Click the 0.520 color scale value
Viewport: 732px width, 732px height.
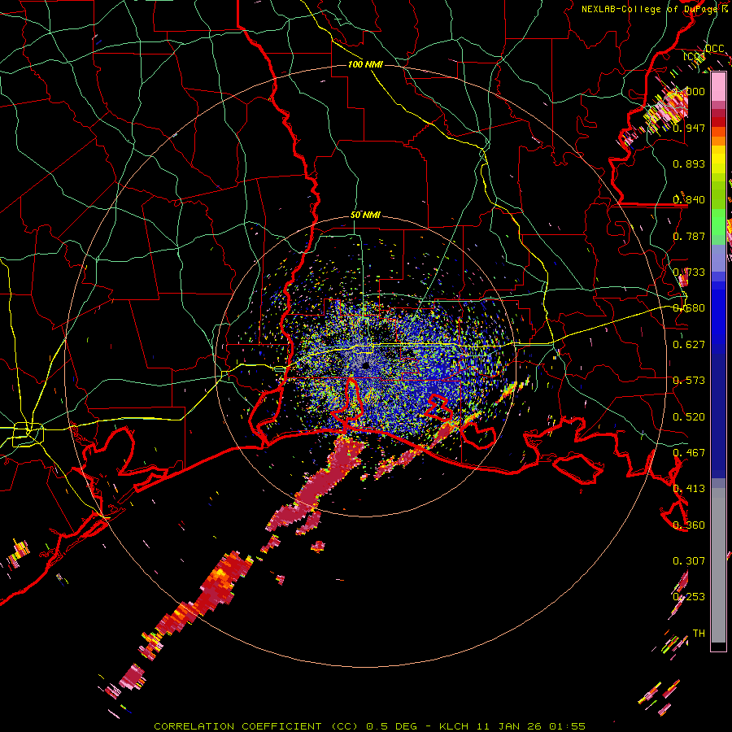click(x=689, y=417)
